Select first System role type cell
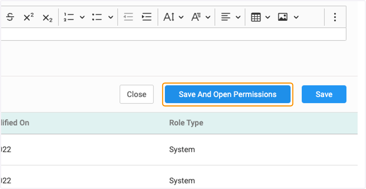The width and height of the screenshot is (366, 189). (x=182, y=149)
